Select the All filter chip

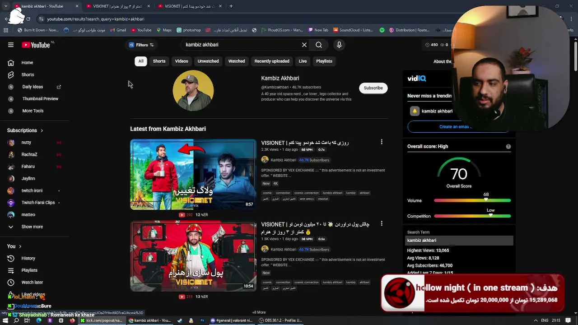point(141,61)
